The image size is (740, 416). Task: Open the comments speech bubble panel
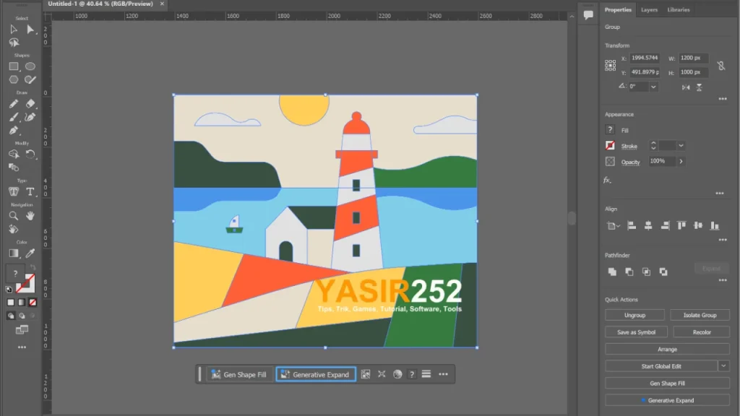[x=588, y=14]
